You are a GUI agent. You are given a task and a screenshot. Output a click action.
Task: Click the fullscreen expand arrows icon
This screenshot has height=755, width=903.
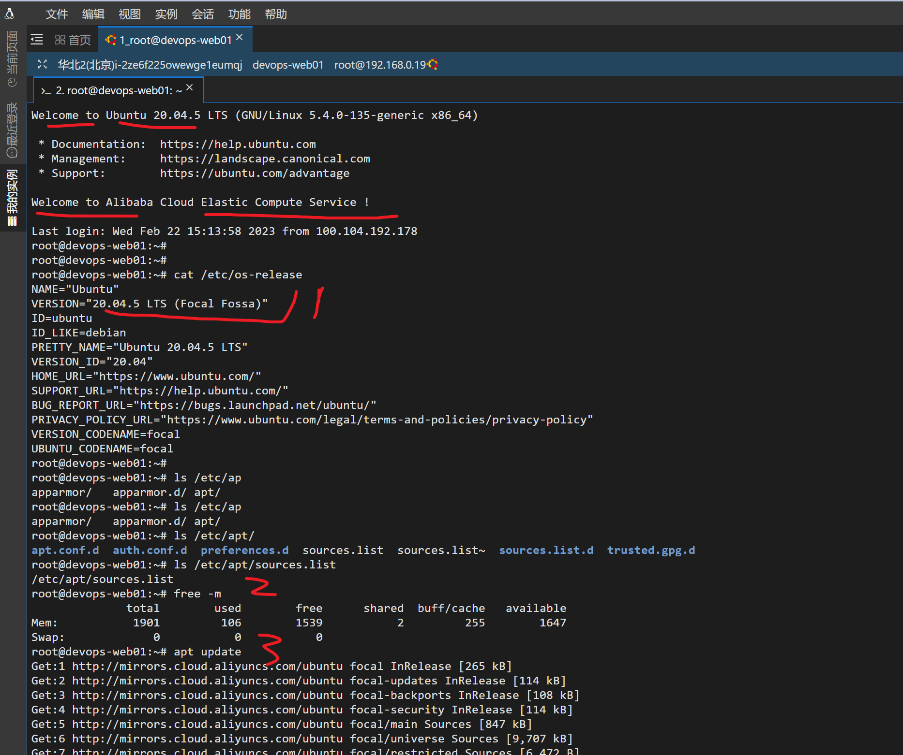tap(43, 64)
